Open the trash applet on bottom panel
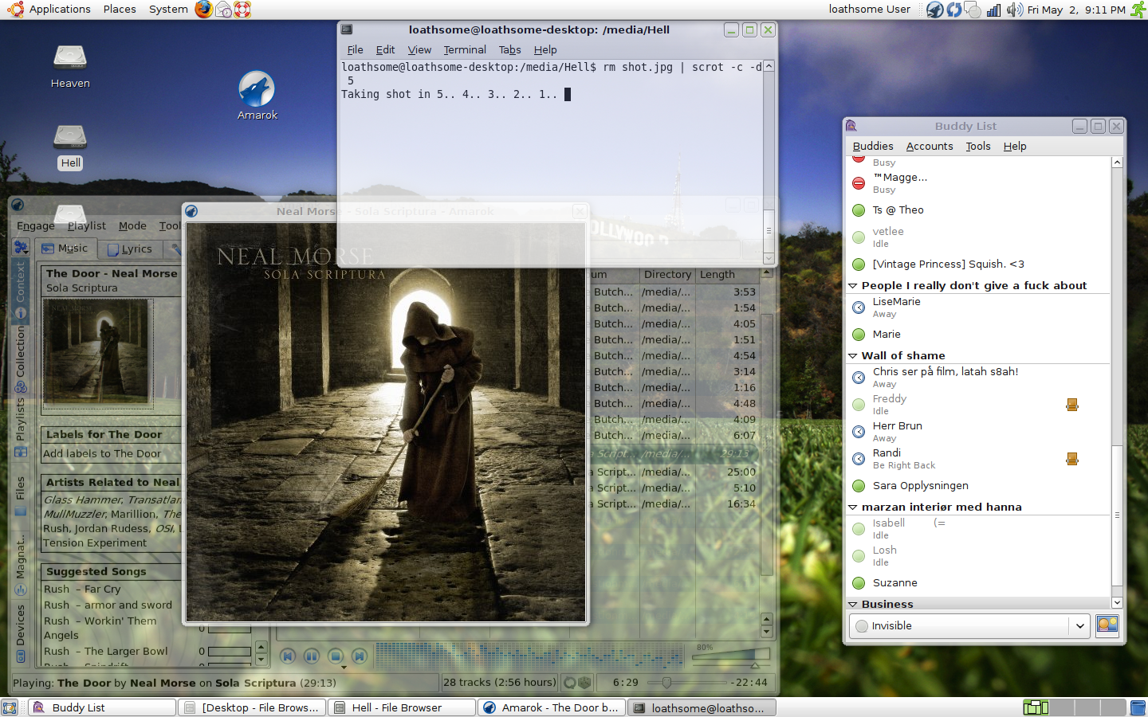The height and width of the screenshot is (717, 1148). (1138, 707)
